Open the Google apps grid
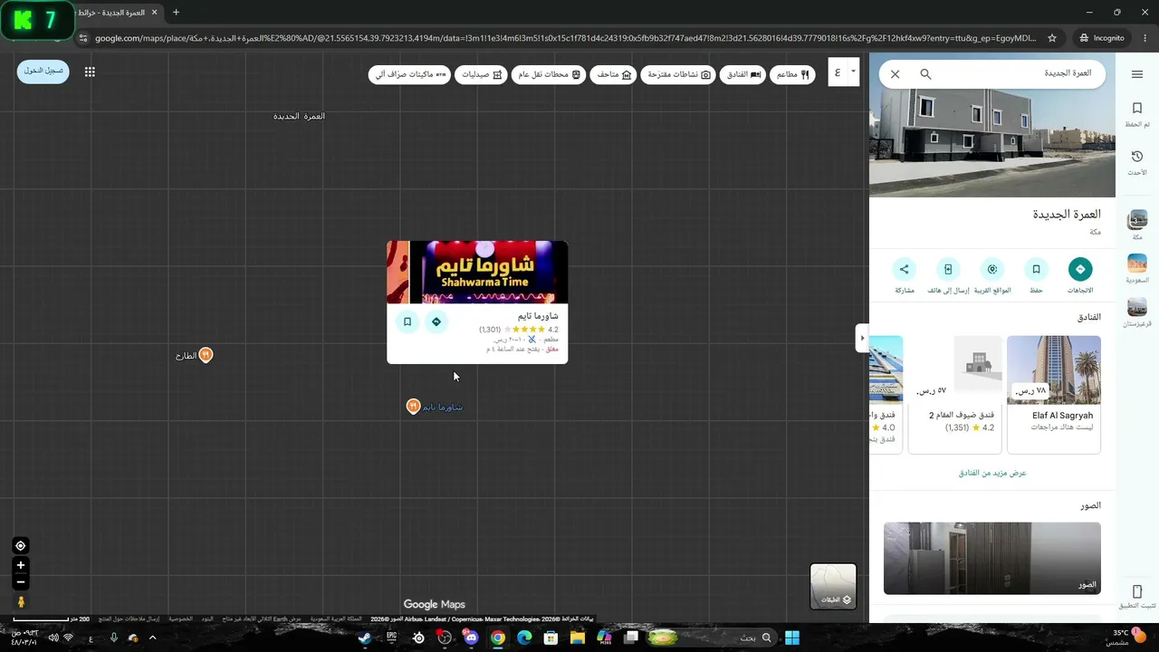The width and height of the screenshot is (1159, 652). pyautogui.click(x=90, y=72)
